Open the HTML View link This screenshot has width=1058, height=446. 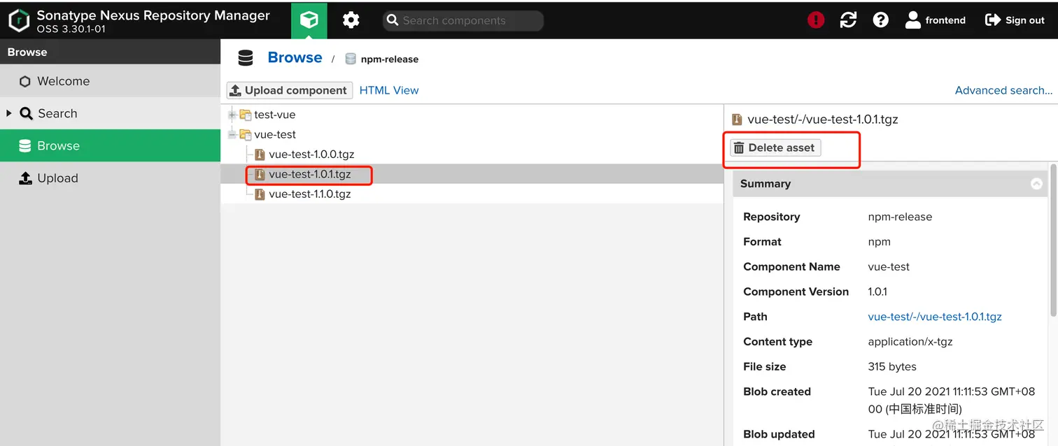388,90
